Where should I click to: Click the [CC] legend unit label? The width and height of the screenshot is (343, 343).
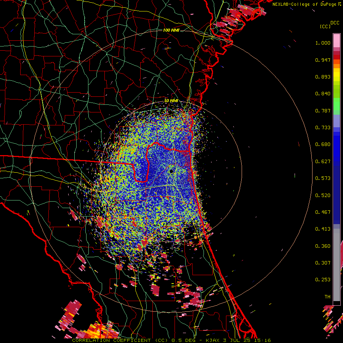325,26
